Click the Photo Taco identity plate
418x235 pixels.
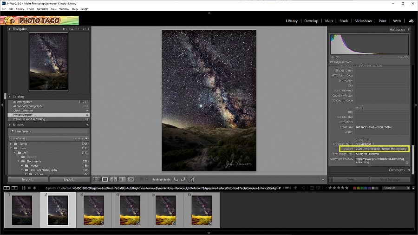(39, 20)
